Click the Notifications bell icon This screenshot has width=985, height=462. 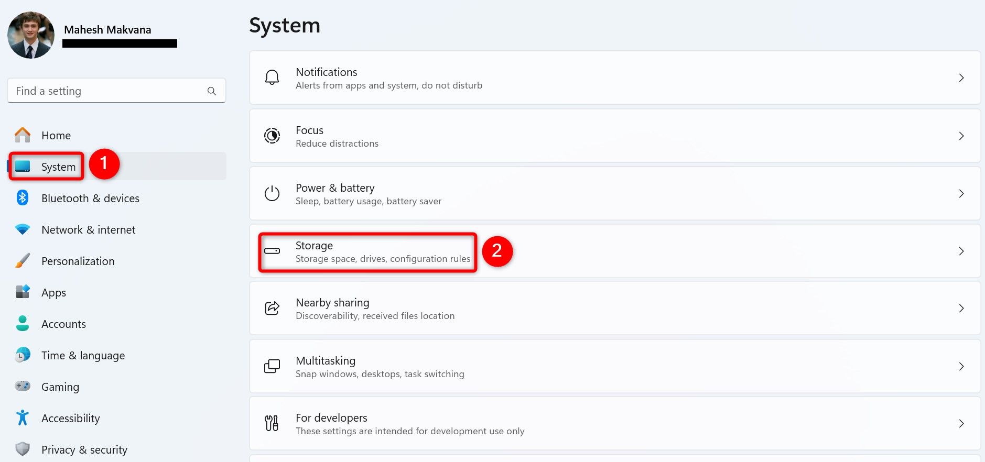(272, 78)
